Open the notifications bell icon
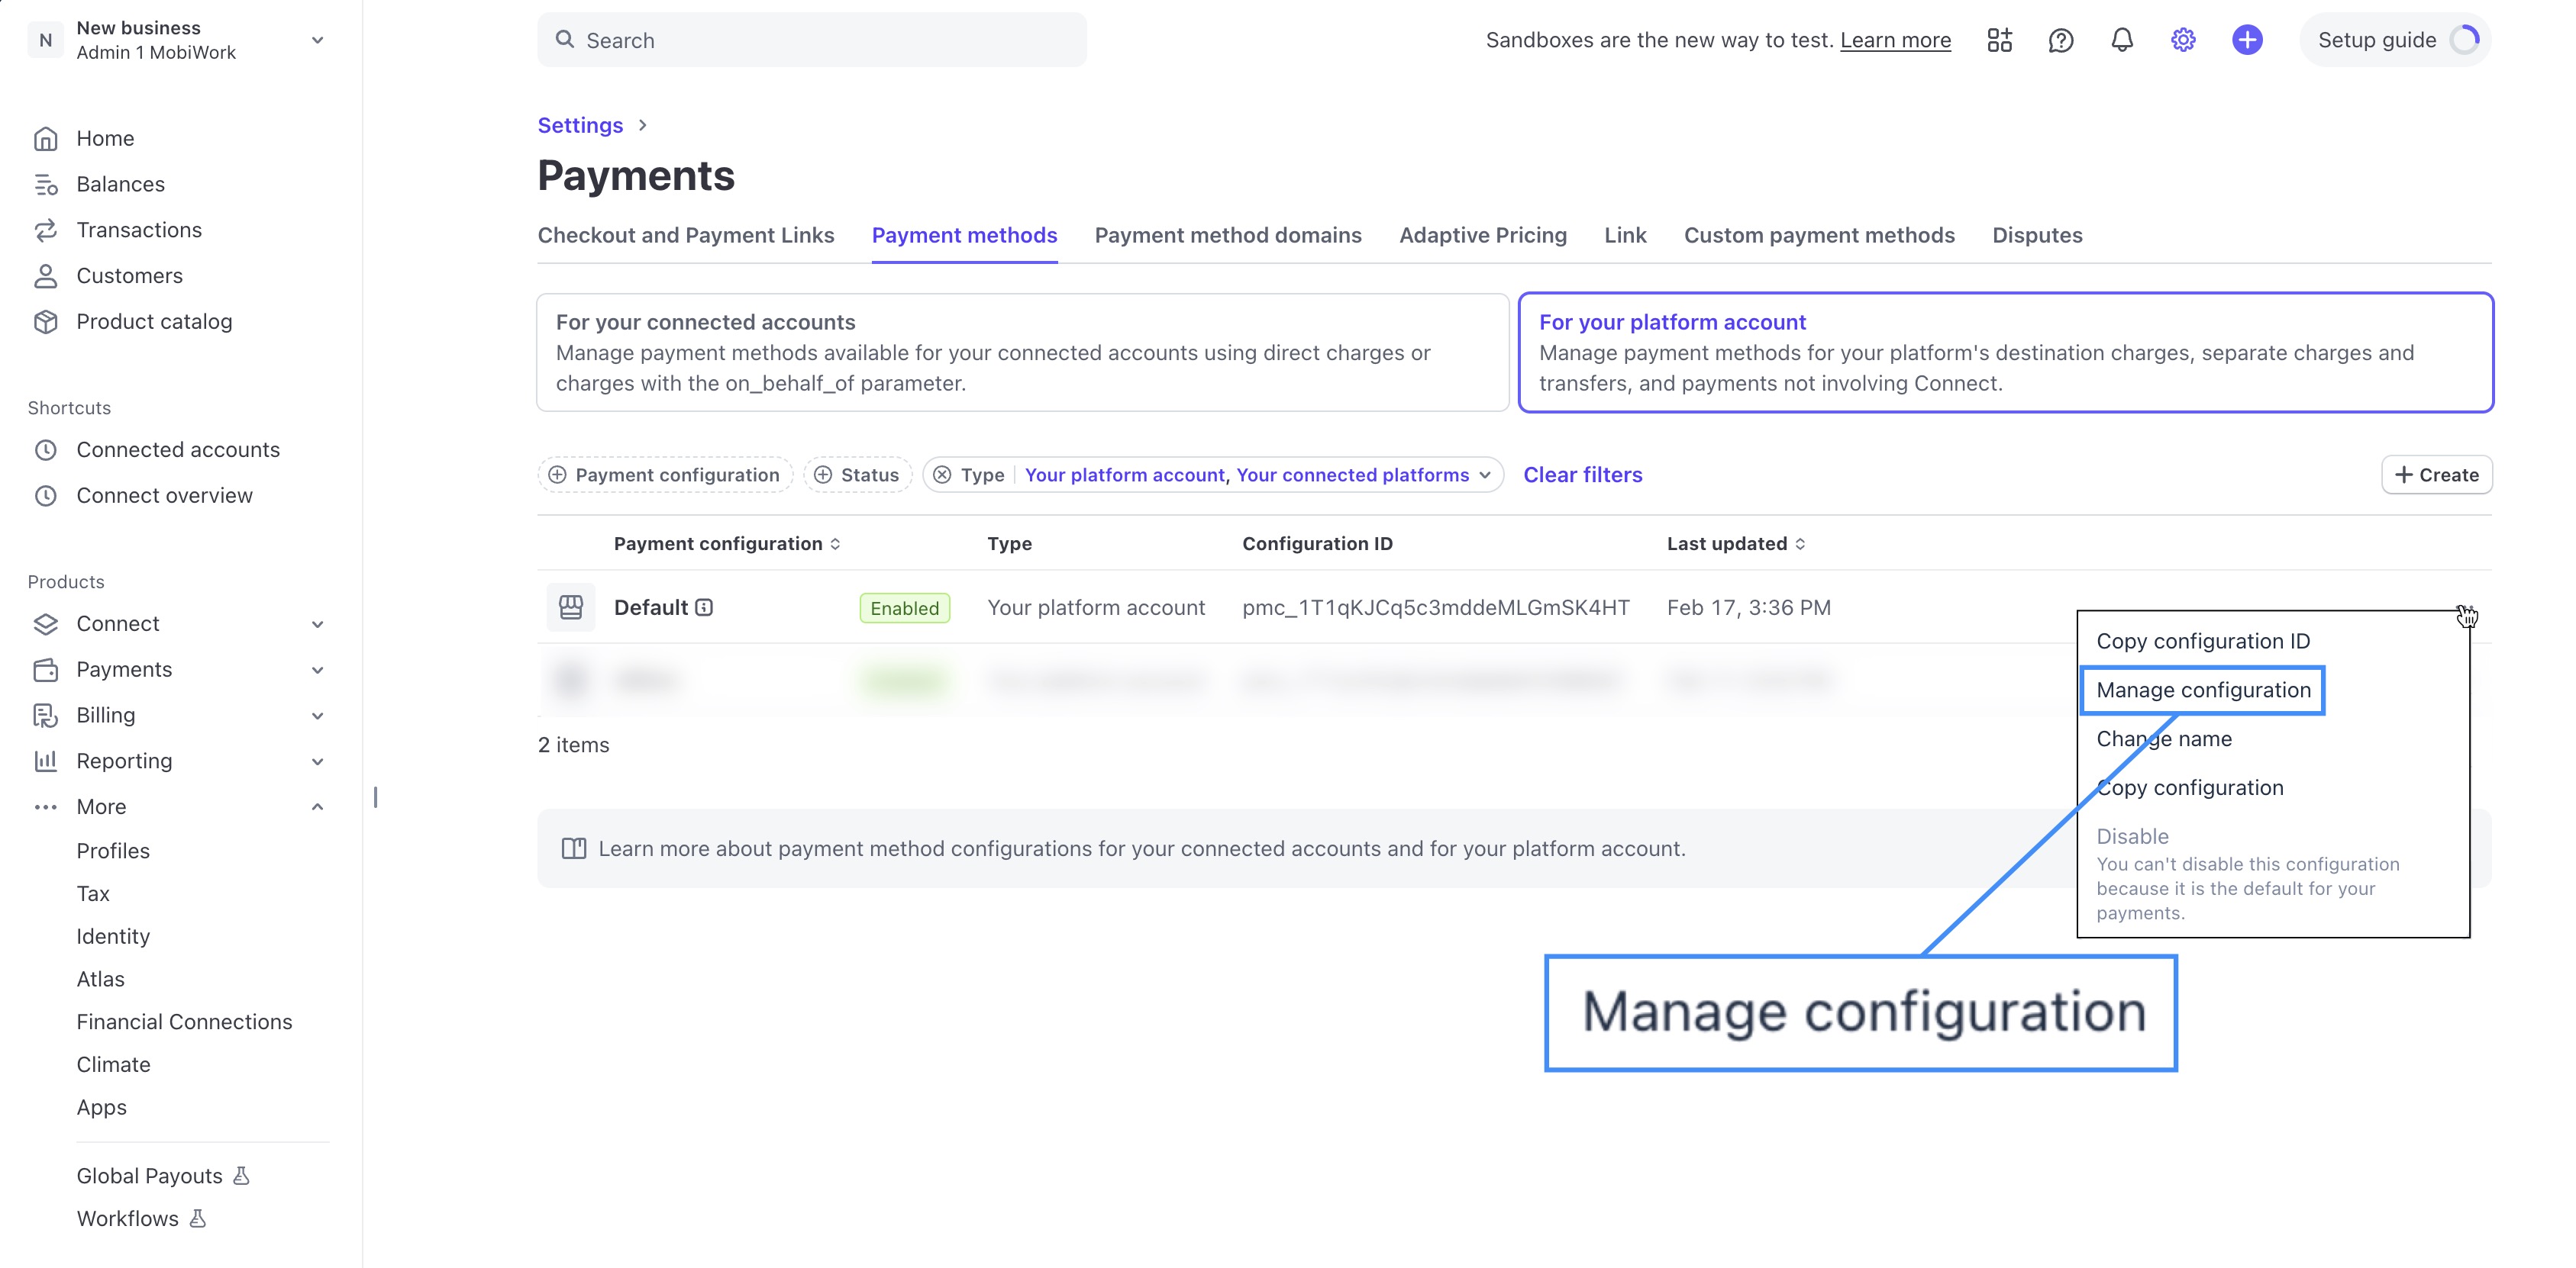Screen dimensions: 2576x1268 pos(2121,40)
